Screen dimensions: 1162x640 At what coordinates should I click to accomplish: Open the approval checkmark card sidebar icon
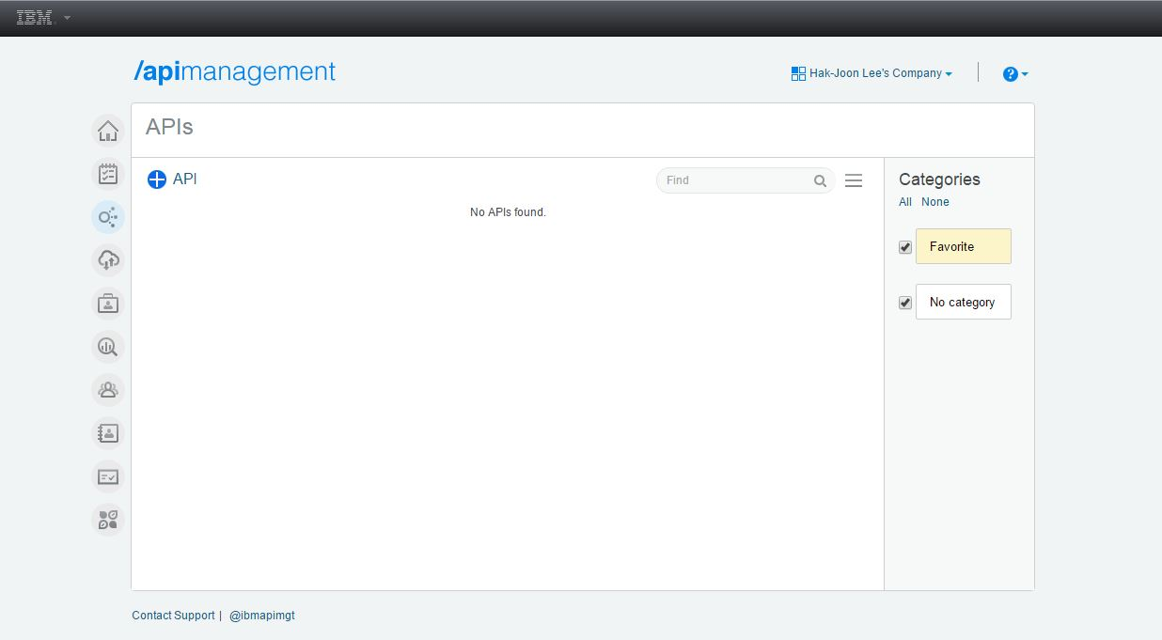(108, 476)
